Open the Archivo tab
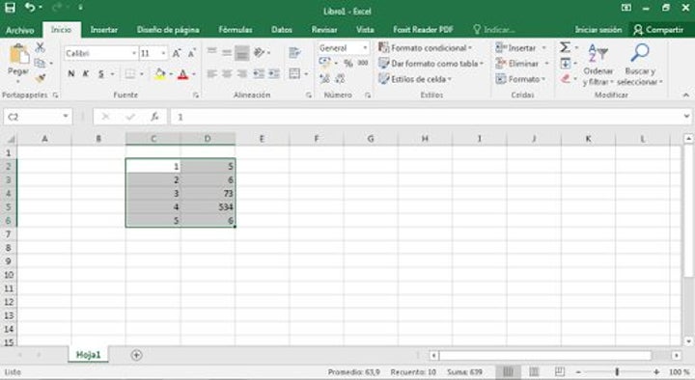 [x=20, y=30]
